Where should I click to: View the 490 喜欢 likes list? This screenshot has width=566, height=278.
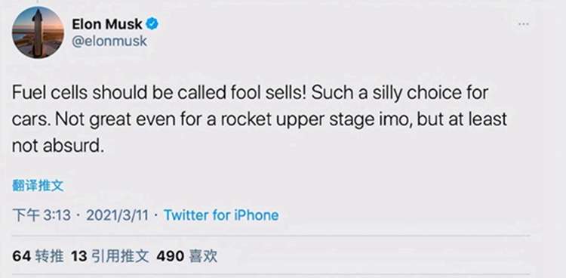pyautogui.click(x=187, y=256)
